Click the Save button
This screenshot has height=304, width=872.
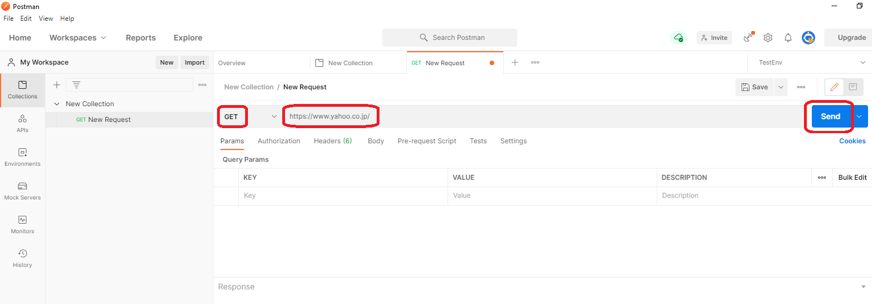pos(754,87)
